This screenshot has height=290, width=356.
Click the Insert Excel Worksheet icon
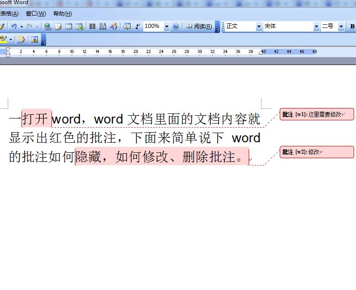[x=79, y=27]
